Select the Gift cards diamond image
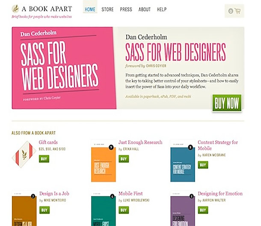 click(24, 154)
